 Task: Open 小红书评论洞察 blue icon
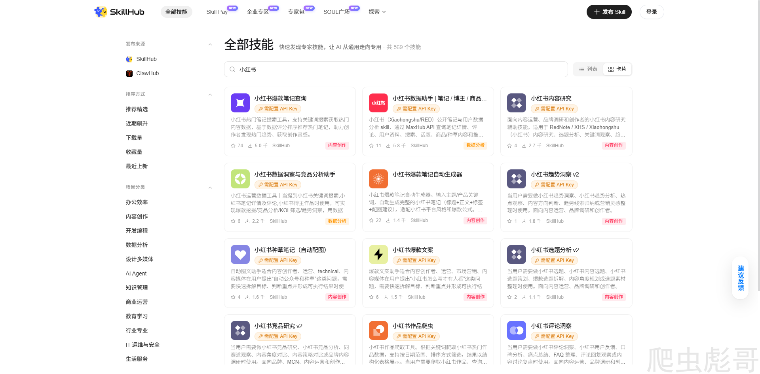(517, 330)
